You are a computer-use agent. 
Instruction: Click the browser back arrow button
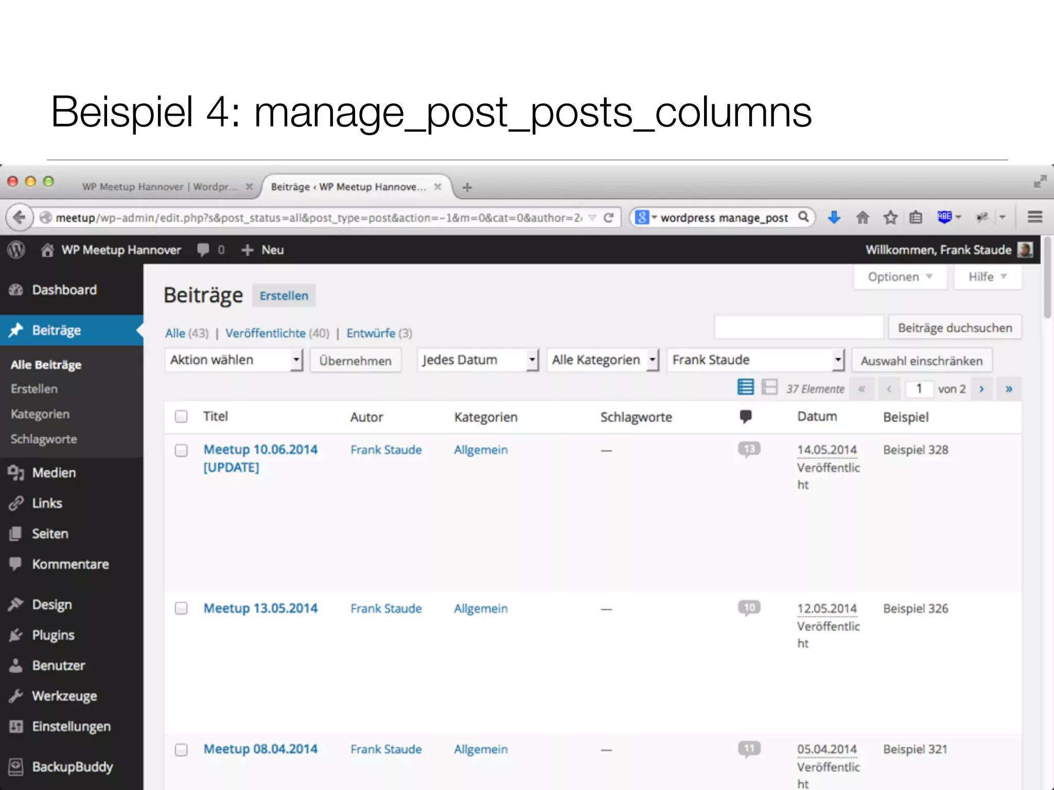[20, 218]
